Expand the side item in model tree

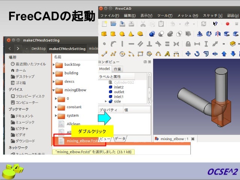tap(106, 101)
